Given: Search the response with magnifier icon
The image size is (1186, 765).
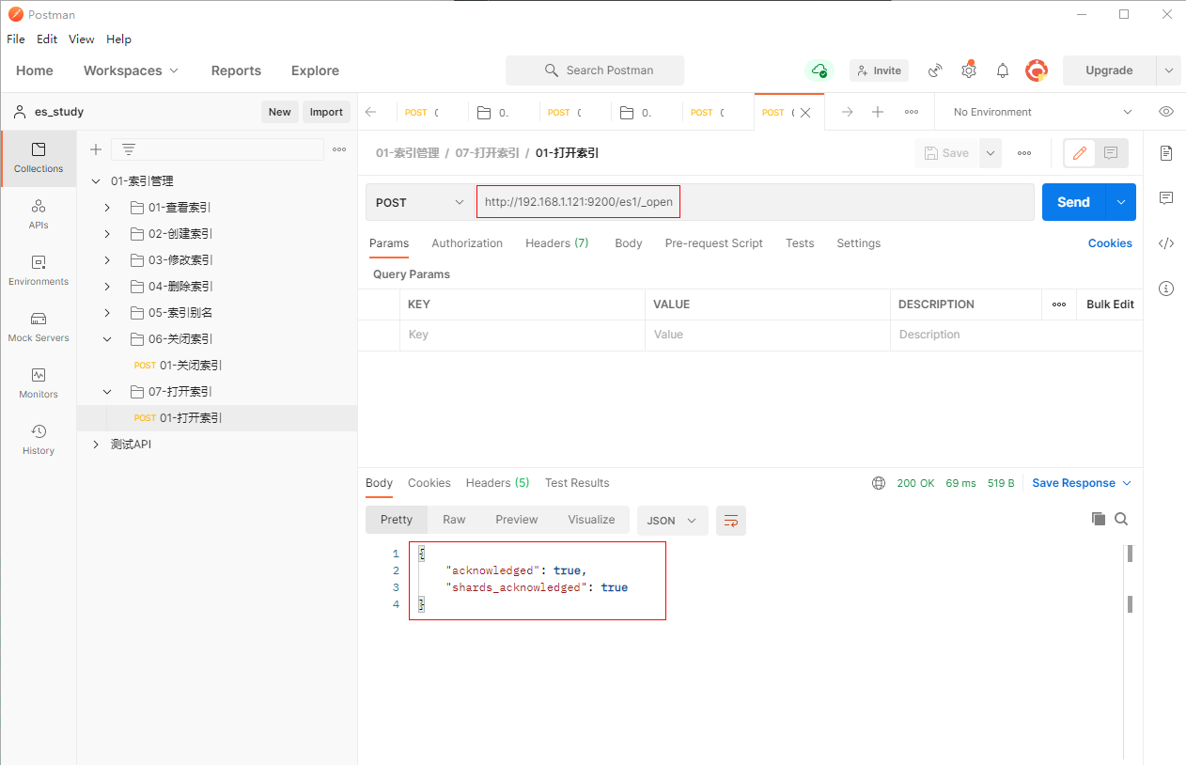Looking at the screenshot, I should pyautogui.click(x=1121, y=519).
